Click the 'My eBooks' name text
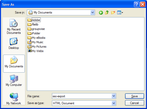The width and height of the screenshot is (147, 109). point(39,38)
